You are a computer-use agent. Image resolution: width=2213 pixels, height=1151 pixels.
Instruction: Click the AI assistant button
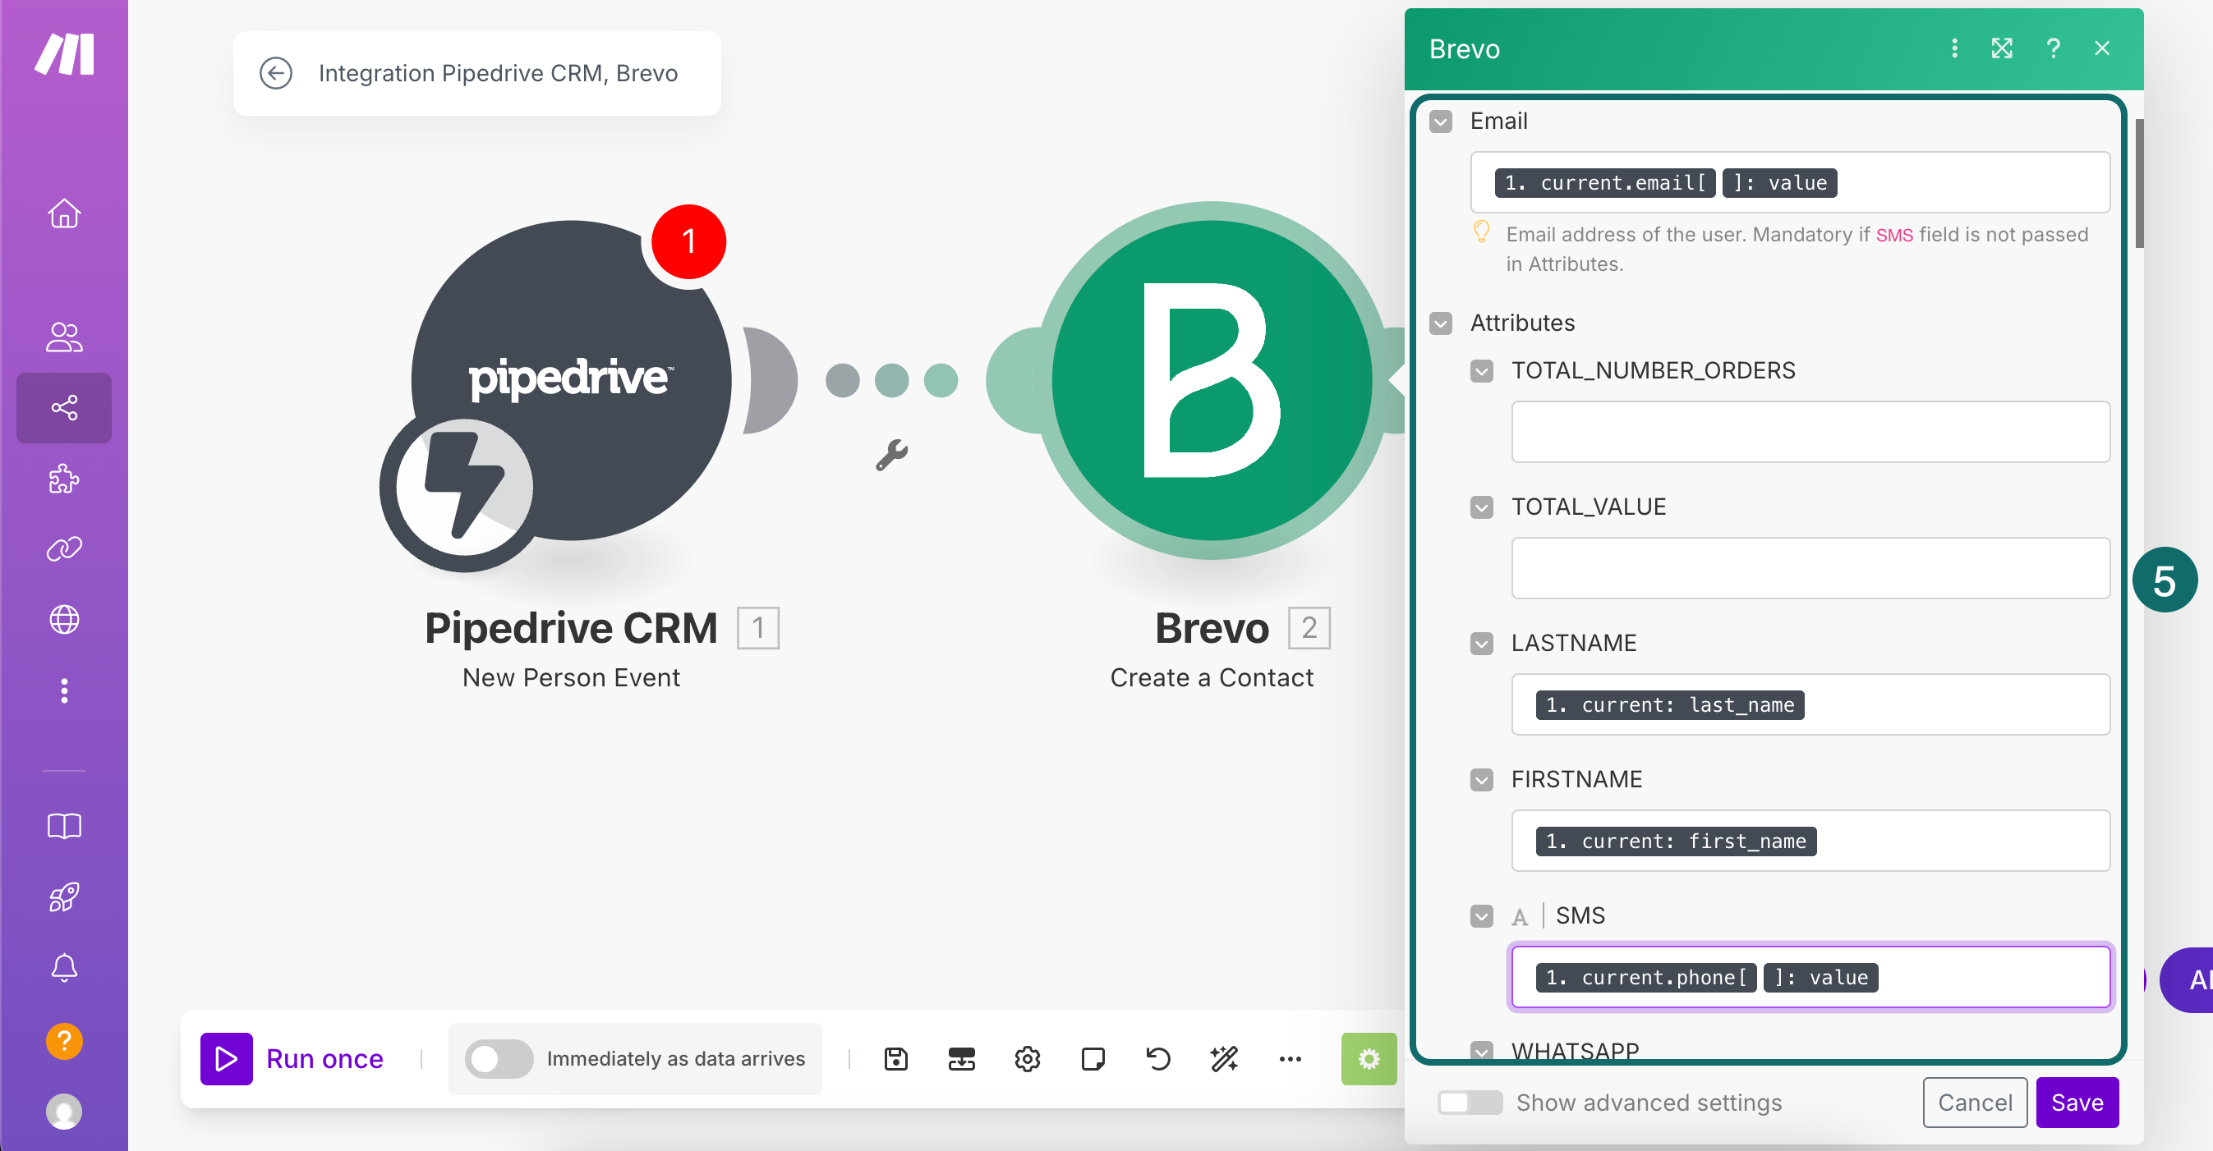click(2189, 979)
